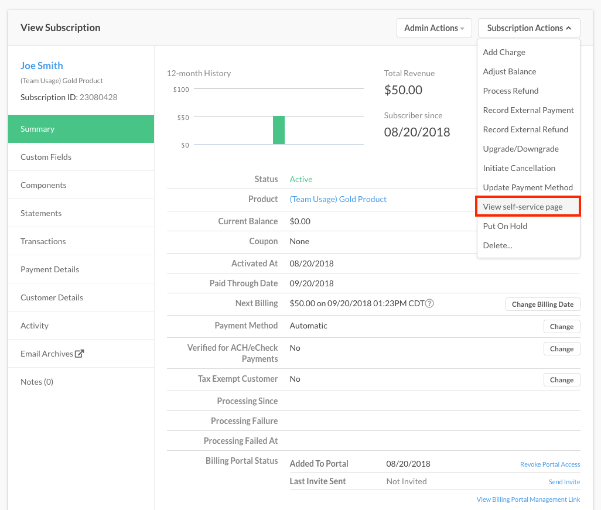This screenshot has width=601, height=510.
Task: Click Subscription ID 23080428 text
Action: click(69, 97)
